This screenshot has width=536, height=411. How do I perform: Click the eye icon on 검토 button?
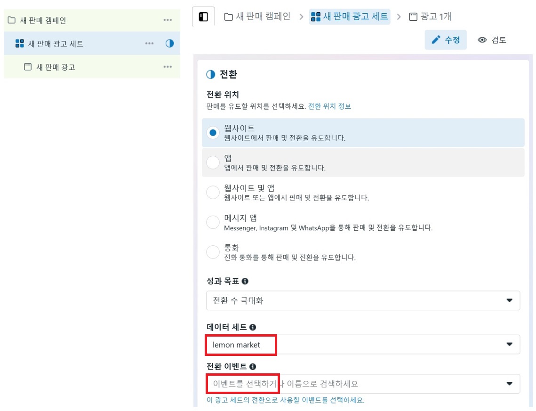[482, 40]
